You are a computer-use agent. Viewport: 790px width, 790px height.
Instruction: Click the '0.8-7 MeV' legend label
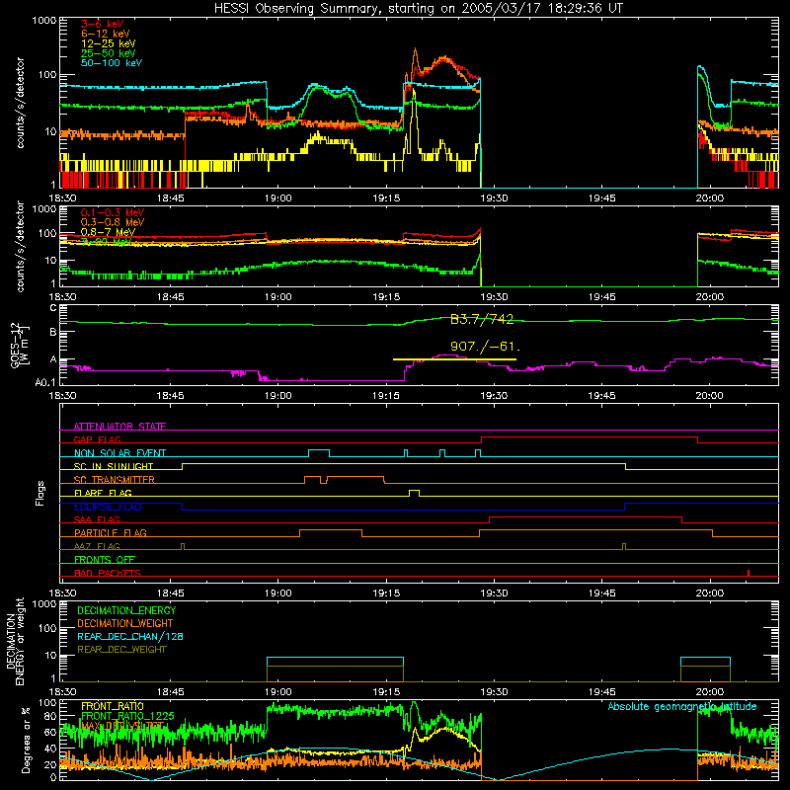tap(108, 232)
